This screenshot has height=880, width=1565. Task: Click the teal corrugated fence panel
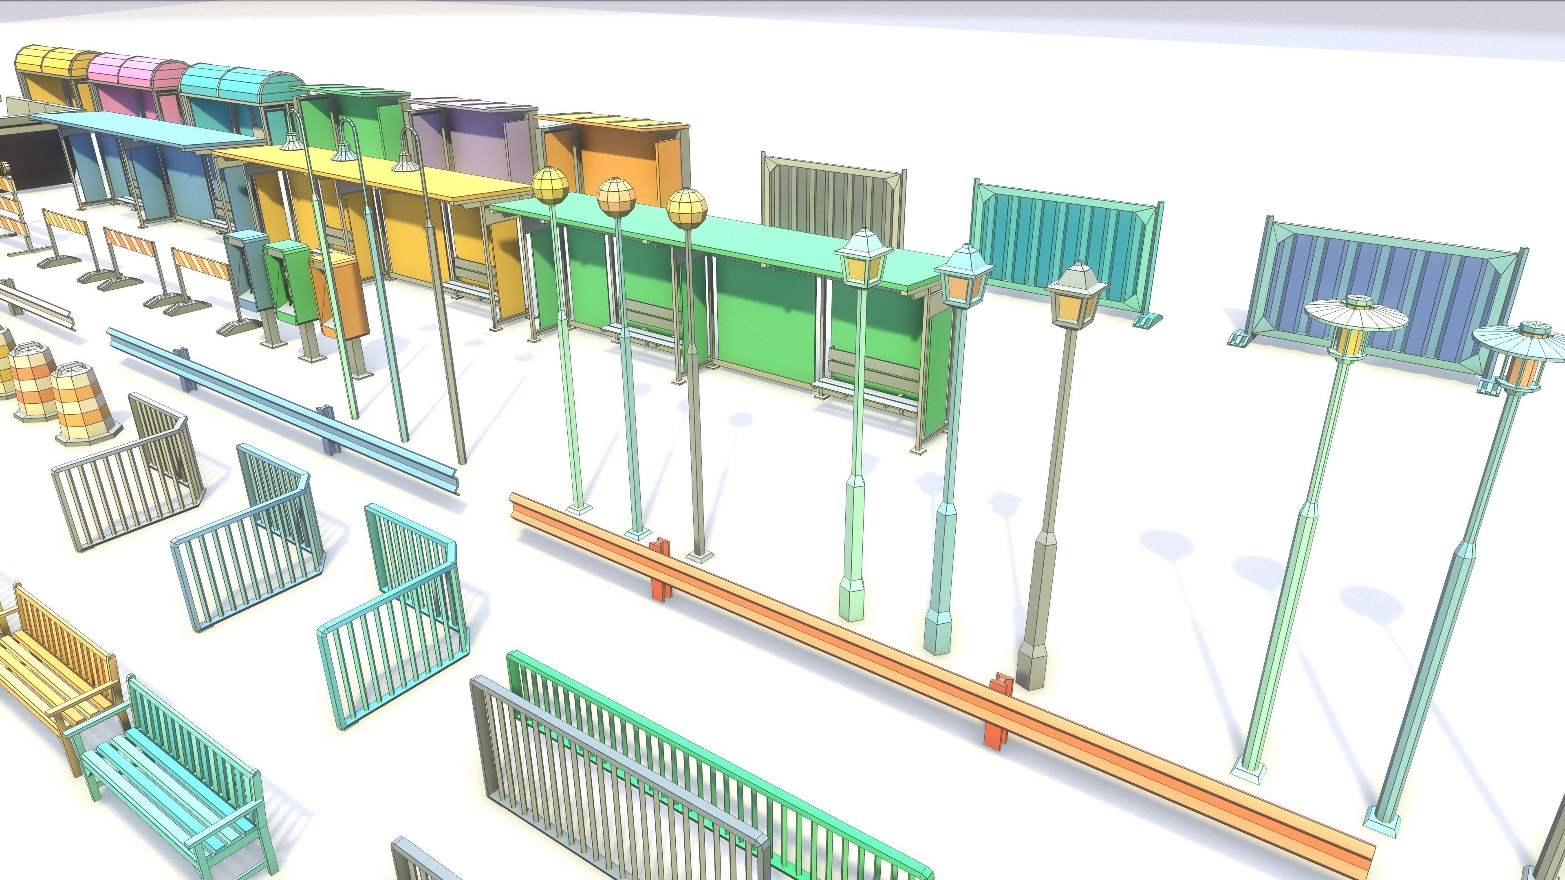[1067, 252]
